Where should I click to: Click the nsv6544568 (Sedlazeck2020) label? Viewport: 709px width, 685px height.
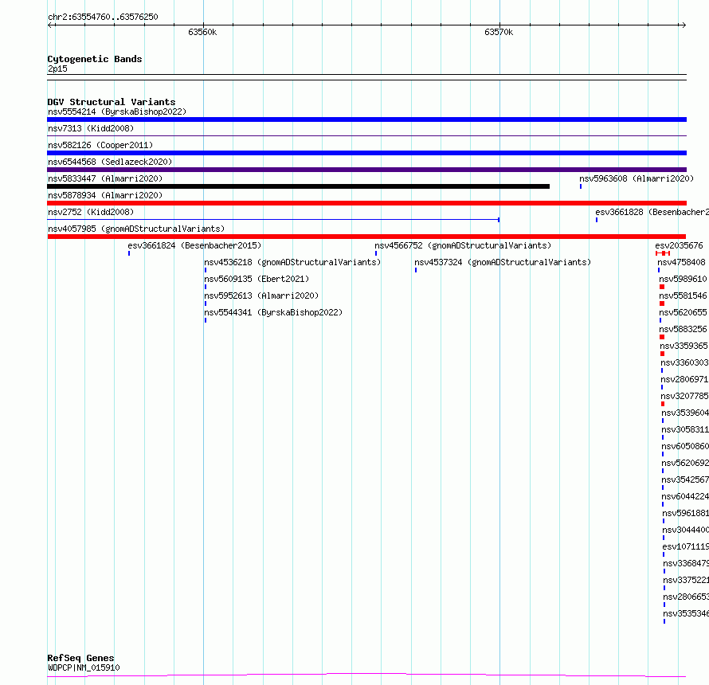(110, 162)
